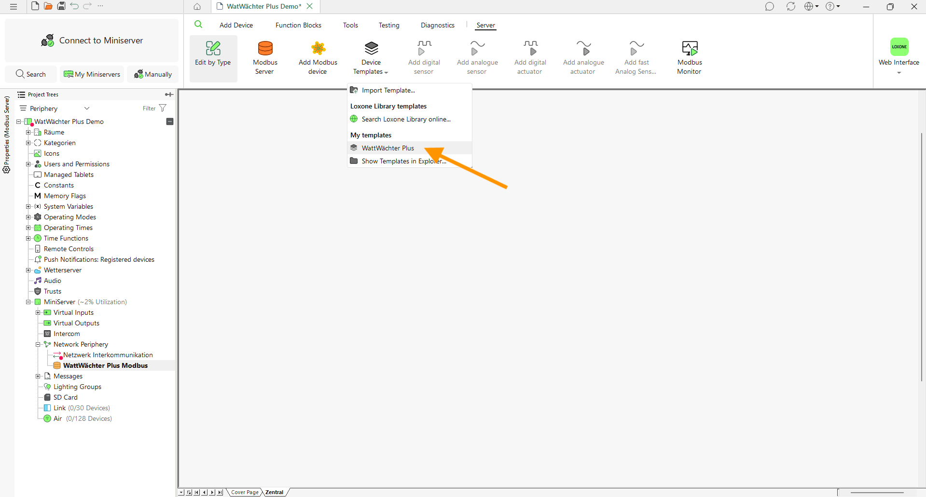
Task: Collapse the Network Periphery node
Action: 38,344
